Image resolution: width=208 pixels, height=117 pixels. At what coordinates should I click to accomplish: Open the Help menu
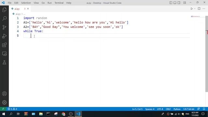click(69, 3)
